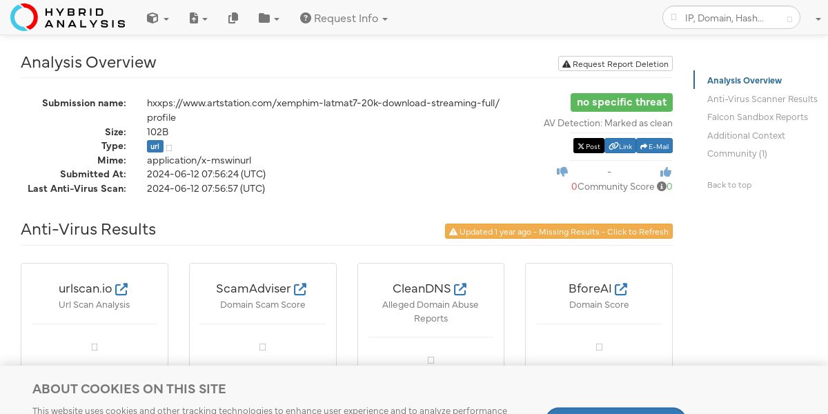Open the file upload dropdown in navbar

point(198,19)
